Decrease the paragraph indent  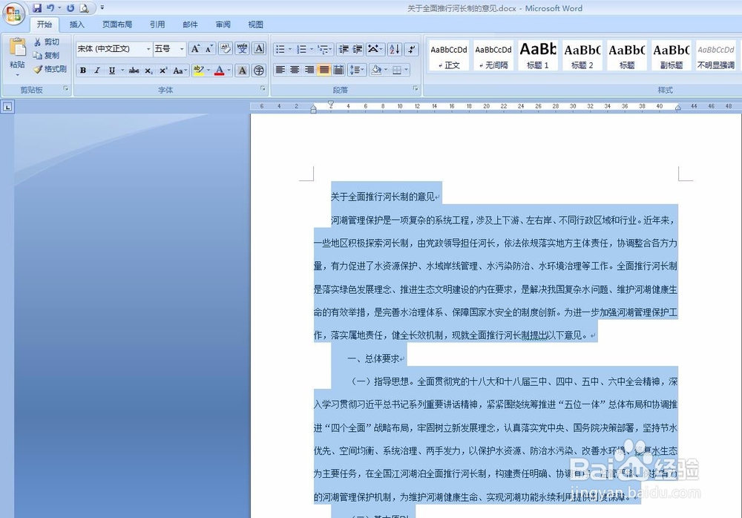click(344, 49)
